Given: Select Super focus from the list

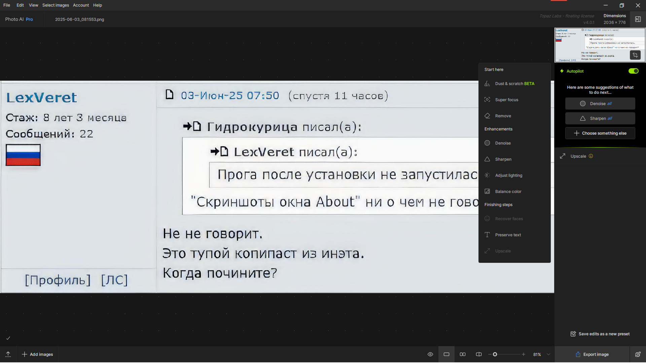Looking at the screenshot, I should click(506, 100).
